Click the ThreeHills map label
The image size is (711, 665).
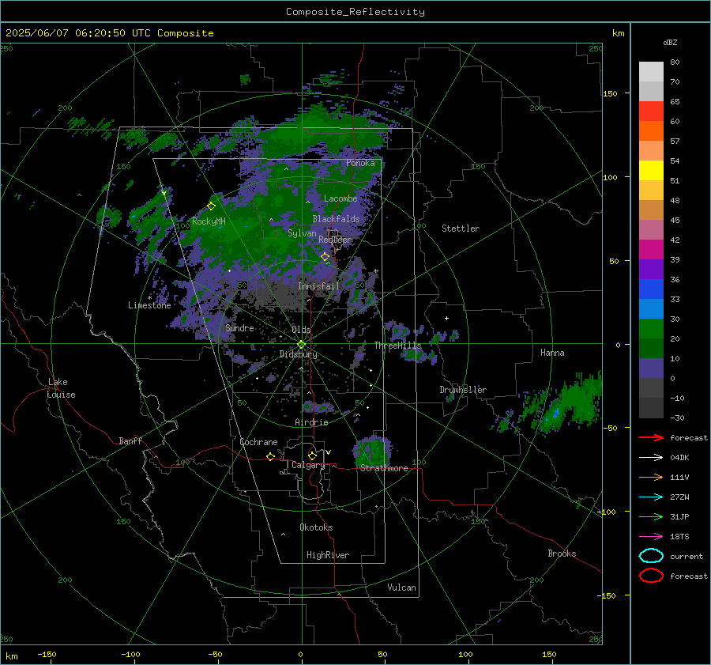[397, 346]
